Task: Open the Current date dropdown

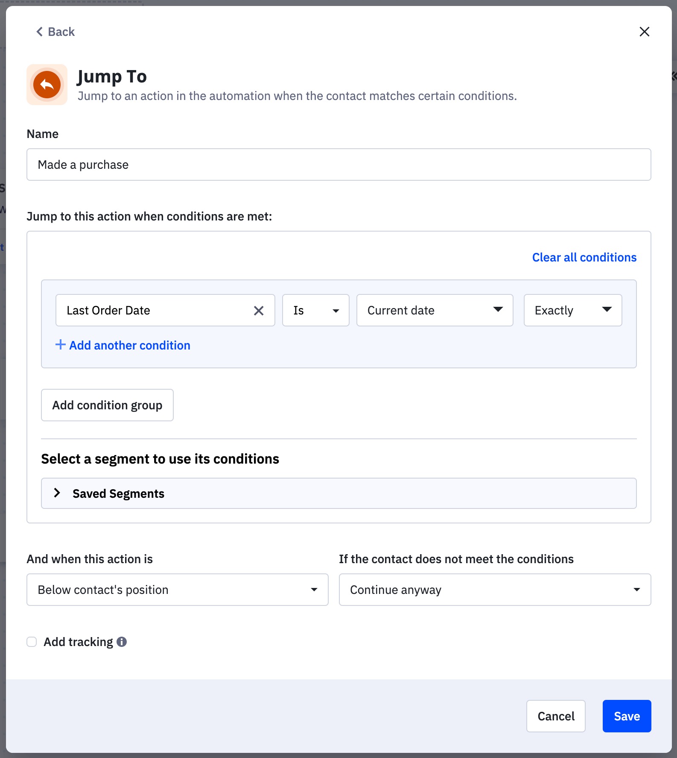Action: (x=435, y=311)
